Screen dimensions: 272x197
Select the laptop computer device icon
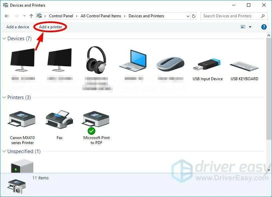pos(133,61)
